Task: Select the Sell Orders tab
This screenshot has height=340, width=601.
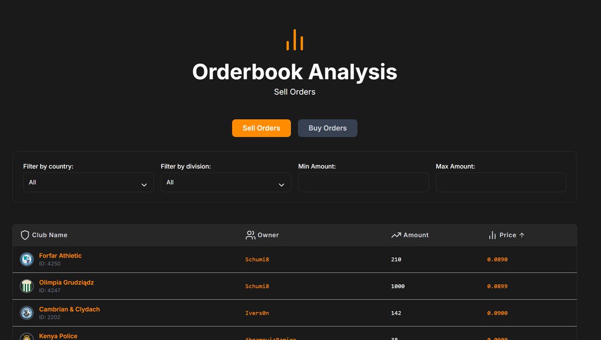Action: coord(261,128)
